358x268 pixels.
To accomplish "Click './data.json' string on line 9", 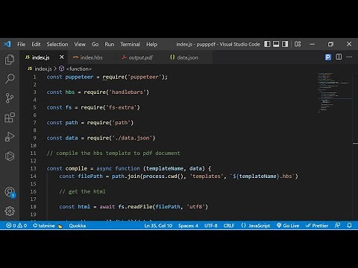I will click(x=132, y=138).
